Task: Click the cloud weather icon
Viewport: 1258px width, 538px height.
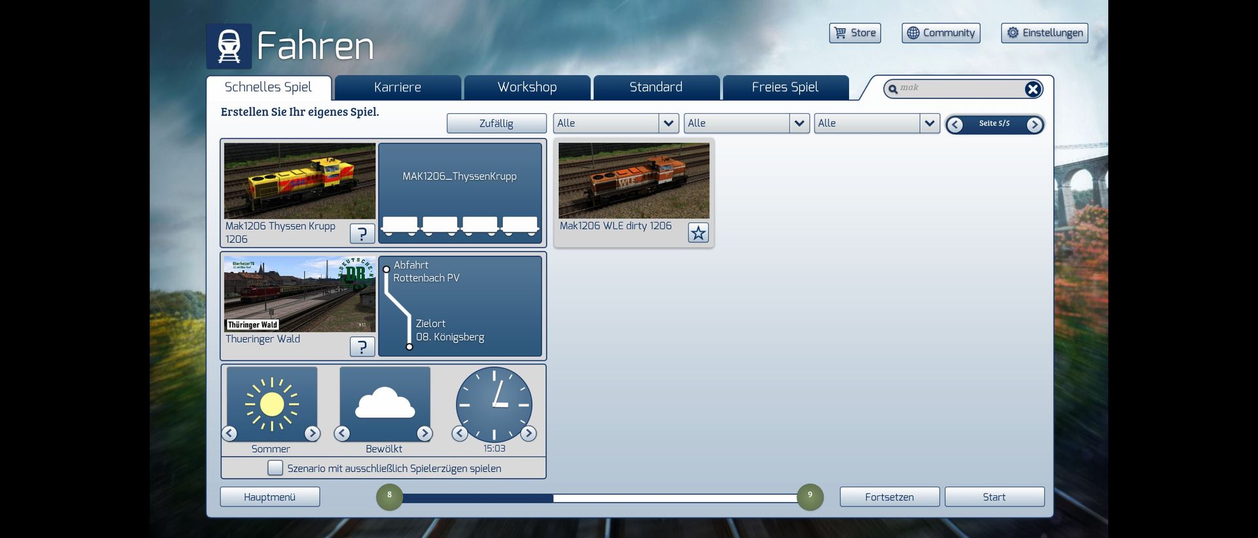Action: pos(385,404)
